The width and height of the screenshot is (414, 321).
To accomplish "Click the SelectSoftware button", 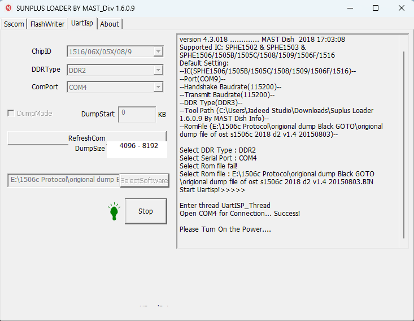I will click(145, 181).
